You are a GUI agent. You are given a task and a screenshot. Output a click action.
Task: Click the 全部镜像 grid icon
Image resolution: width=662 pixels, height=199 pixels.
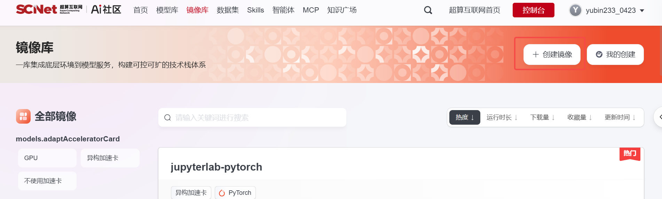click(23, 116)
